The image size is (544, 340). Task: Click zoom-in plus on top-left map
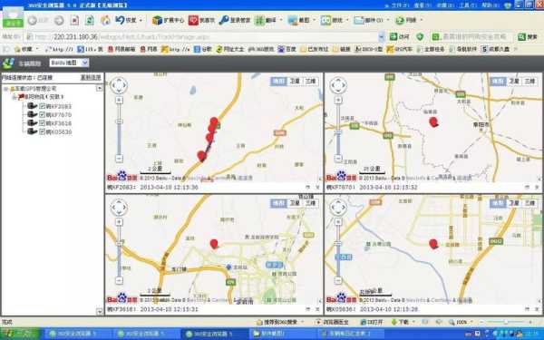click(x=119, y=101)
